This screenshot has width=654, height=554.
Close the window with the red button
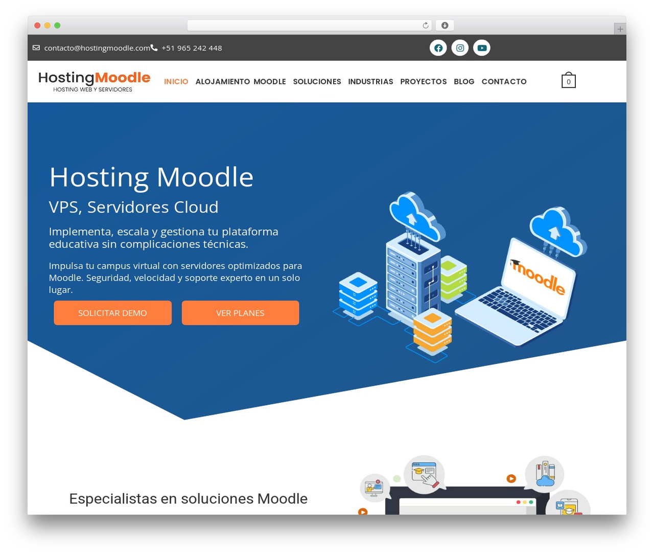pyautogui.click(x=37, y=26)
